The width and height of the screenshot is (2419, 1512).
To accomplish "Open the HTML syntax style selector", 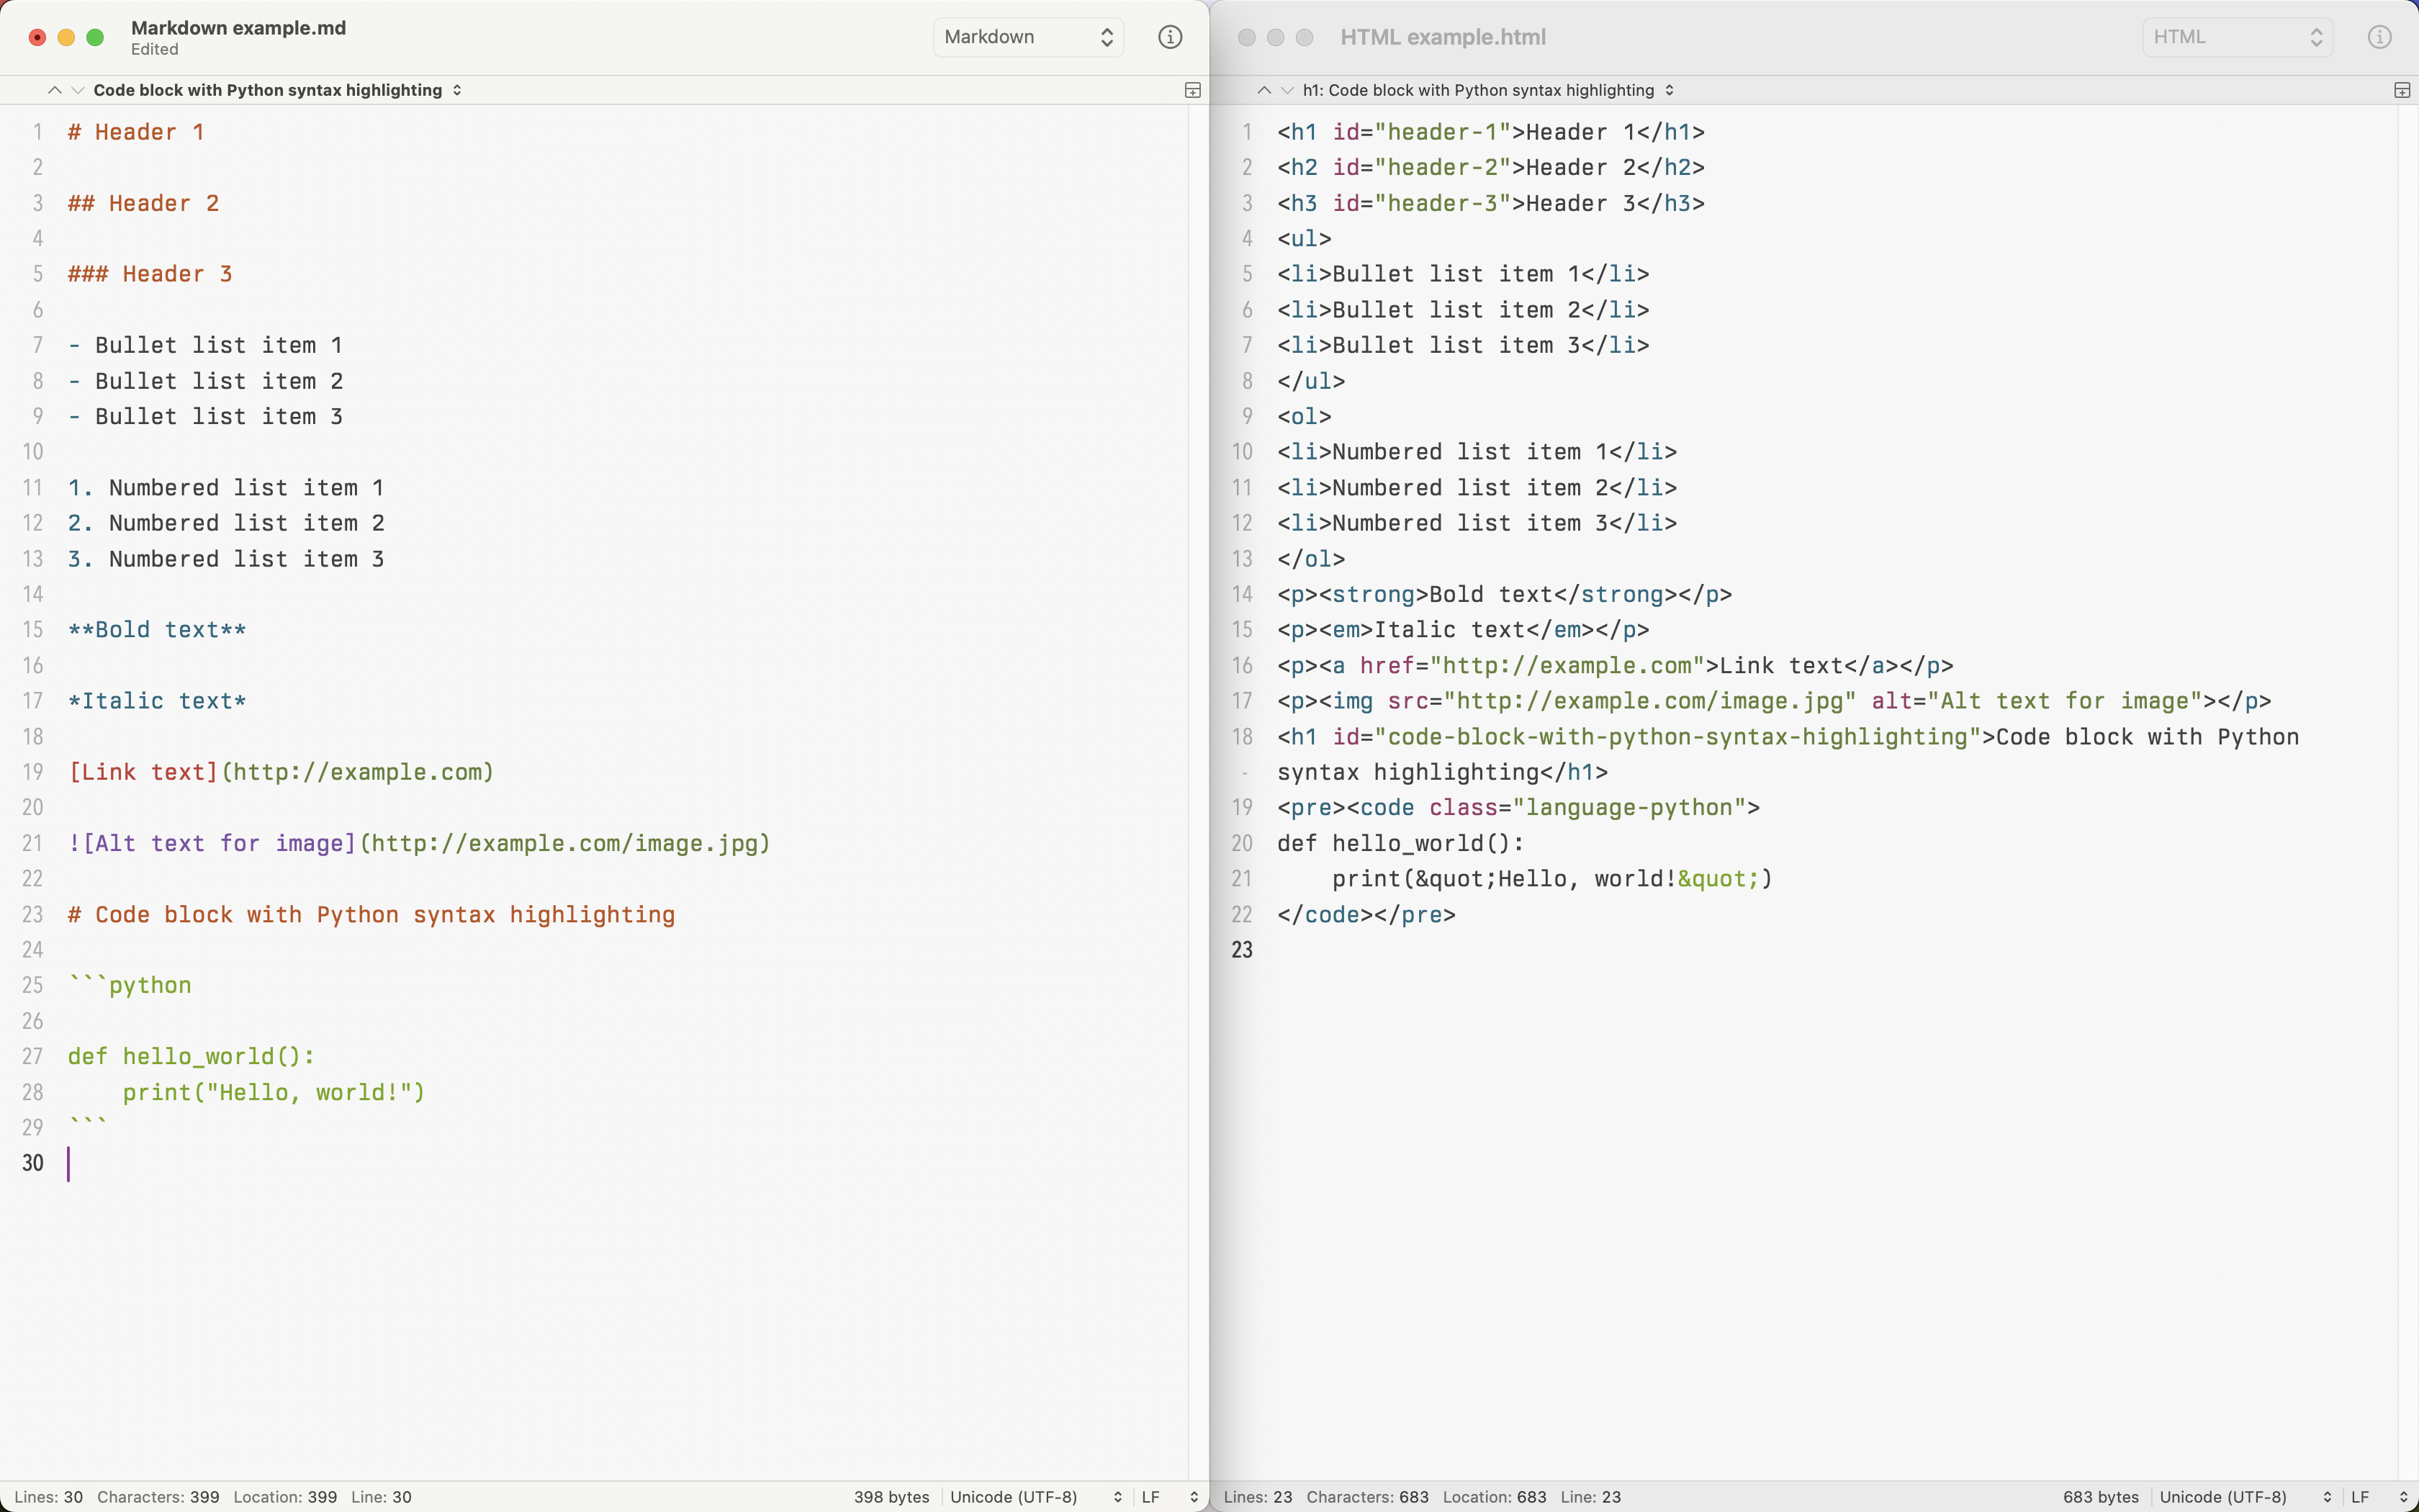I will coord(2236,37).
